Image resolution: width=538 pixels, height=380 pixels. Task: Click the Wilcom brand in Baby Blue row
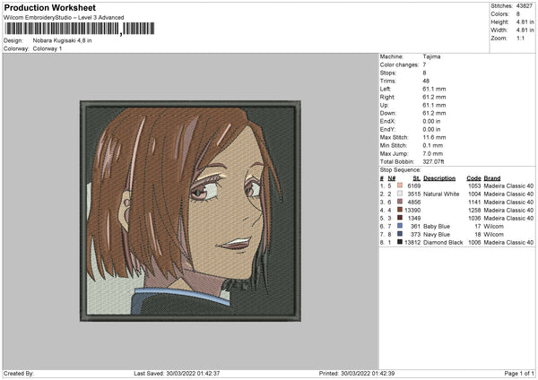tap(493, 227)
